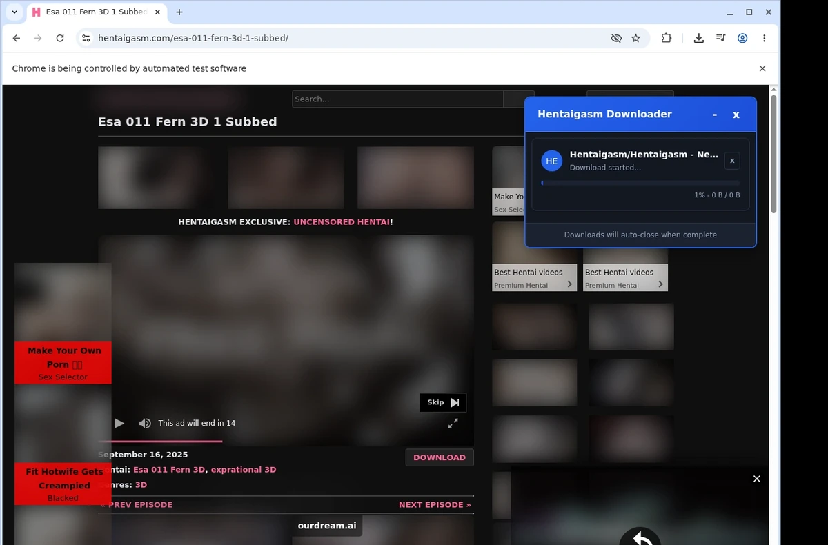Show Chrome downloads icon

coord(699,38)
